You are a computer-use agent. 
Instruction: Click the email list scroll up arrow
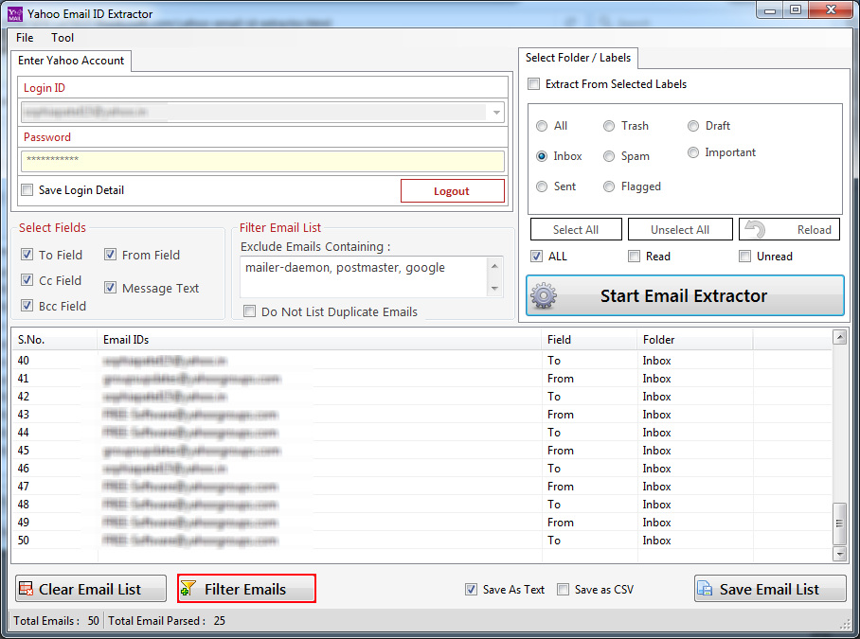click(840, 337)
